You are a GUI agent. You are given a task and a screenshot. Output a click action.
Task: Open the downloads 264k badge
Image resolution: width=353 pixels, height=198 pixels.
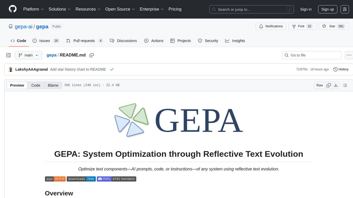point(81,179)
